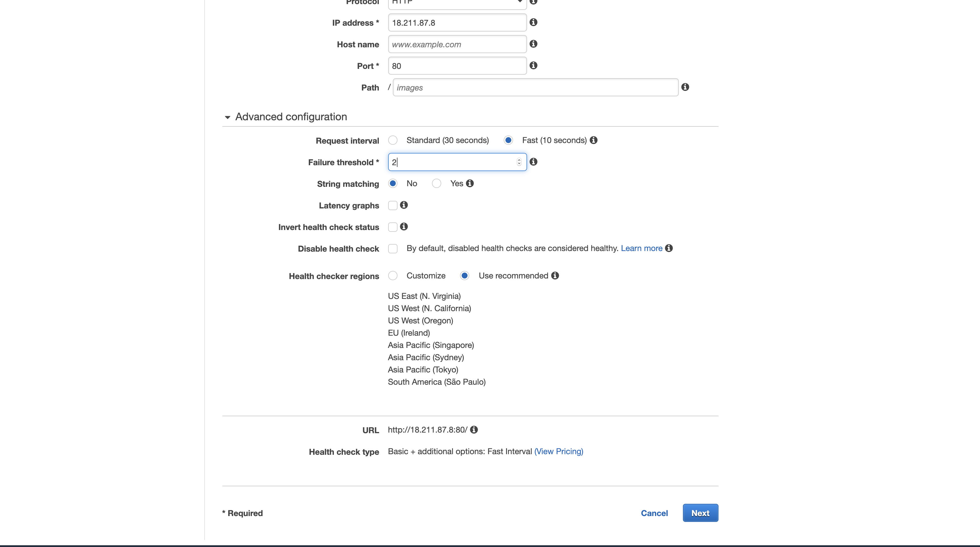
Task: Click the Failure threshold stepper arrows
Action: (519, 162)
